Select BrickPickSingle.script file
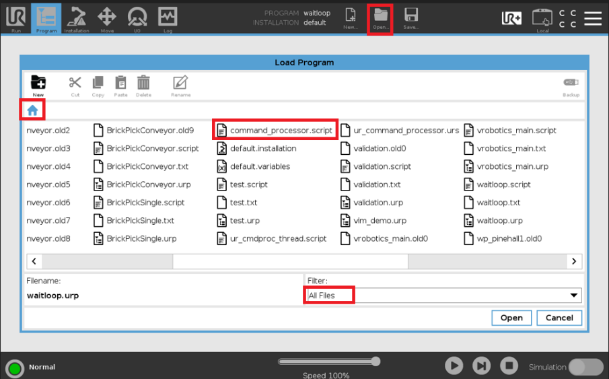 pyautogui.click(x=139, y=203)
